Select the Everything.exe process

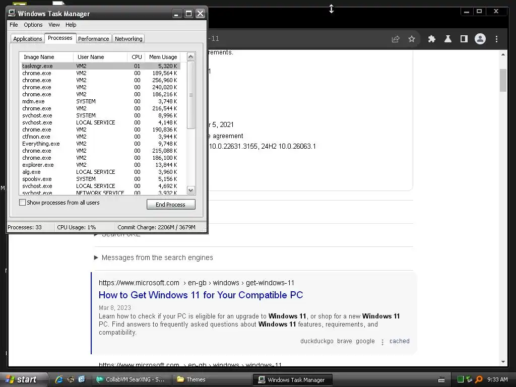[101, 144]
